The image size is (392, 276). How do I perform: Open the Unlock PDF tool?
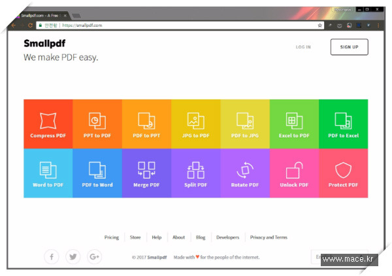[x=294, y=173]
